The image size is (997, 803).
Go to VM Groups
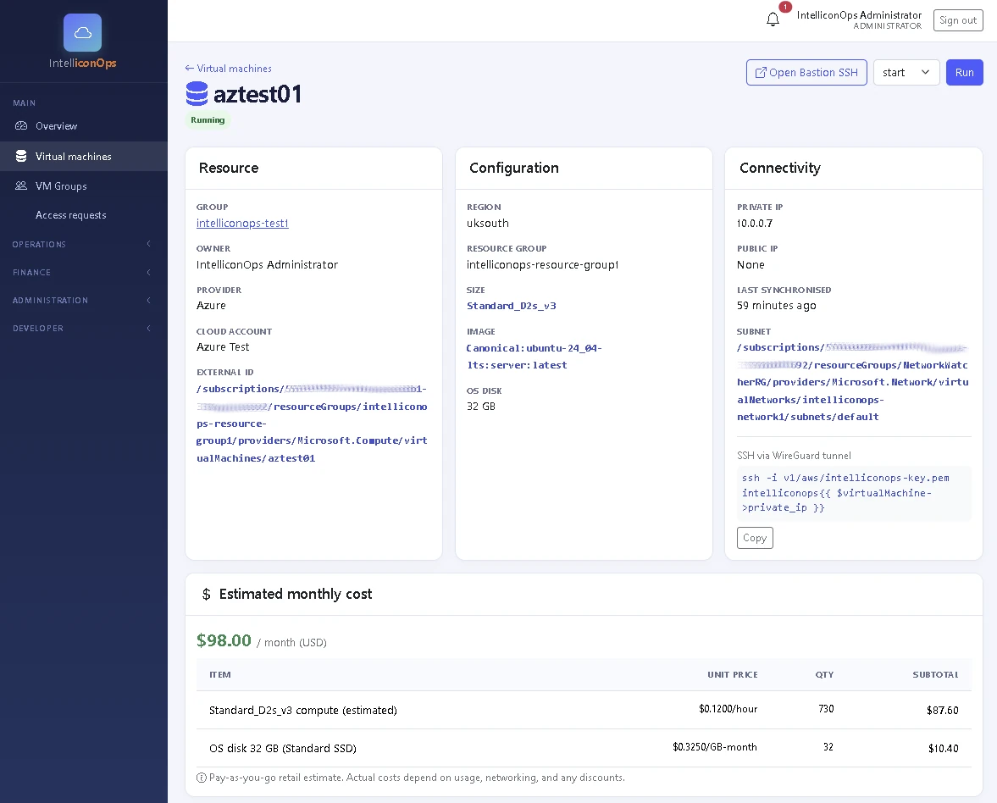click(84, 186)
